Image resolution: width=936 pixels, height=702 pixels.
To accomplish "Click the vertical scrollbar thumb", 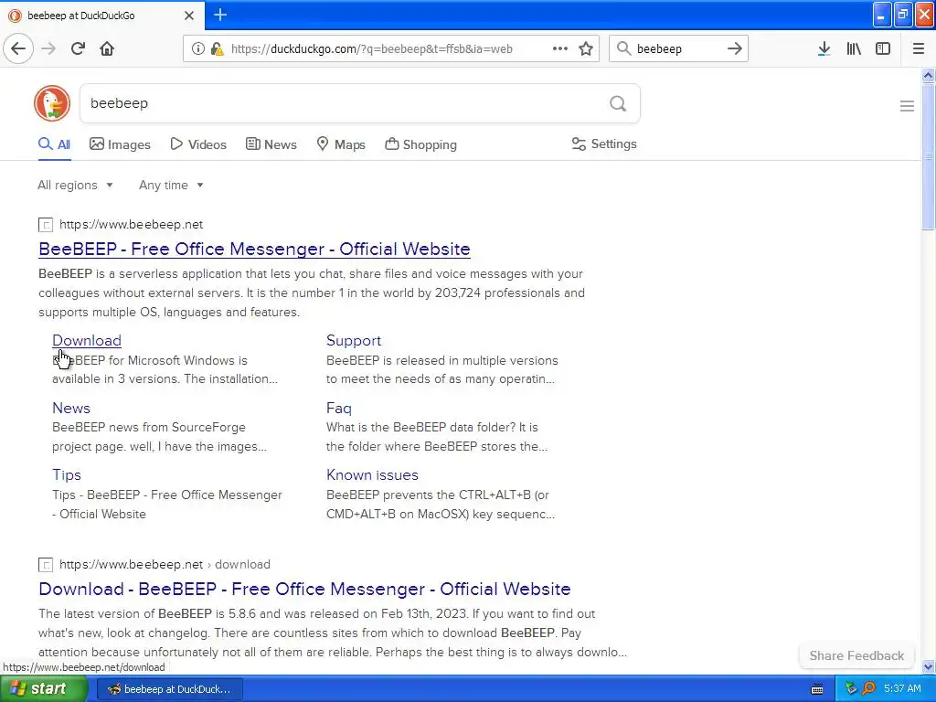I will [x=929, y=156].
